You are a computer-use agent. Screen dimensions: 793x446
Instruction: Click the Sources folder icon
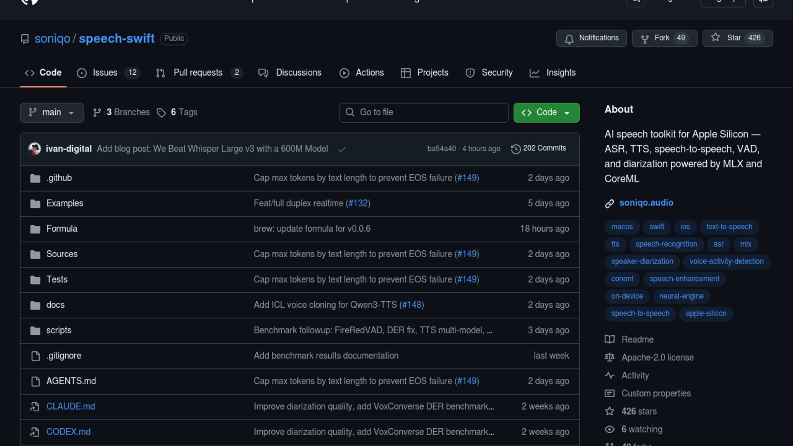coord(35,254)
